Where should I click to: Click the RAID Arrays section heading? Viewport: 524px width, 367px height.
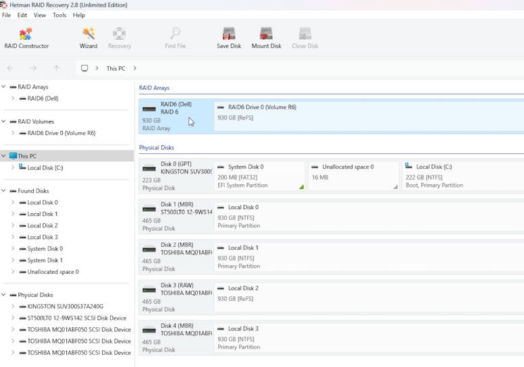(154, 88)
